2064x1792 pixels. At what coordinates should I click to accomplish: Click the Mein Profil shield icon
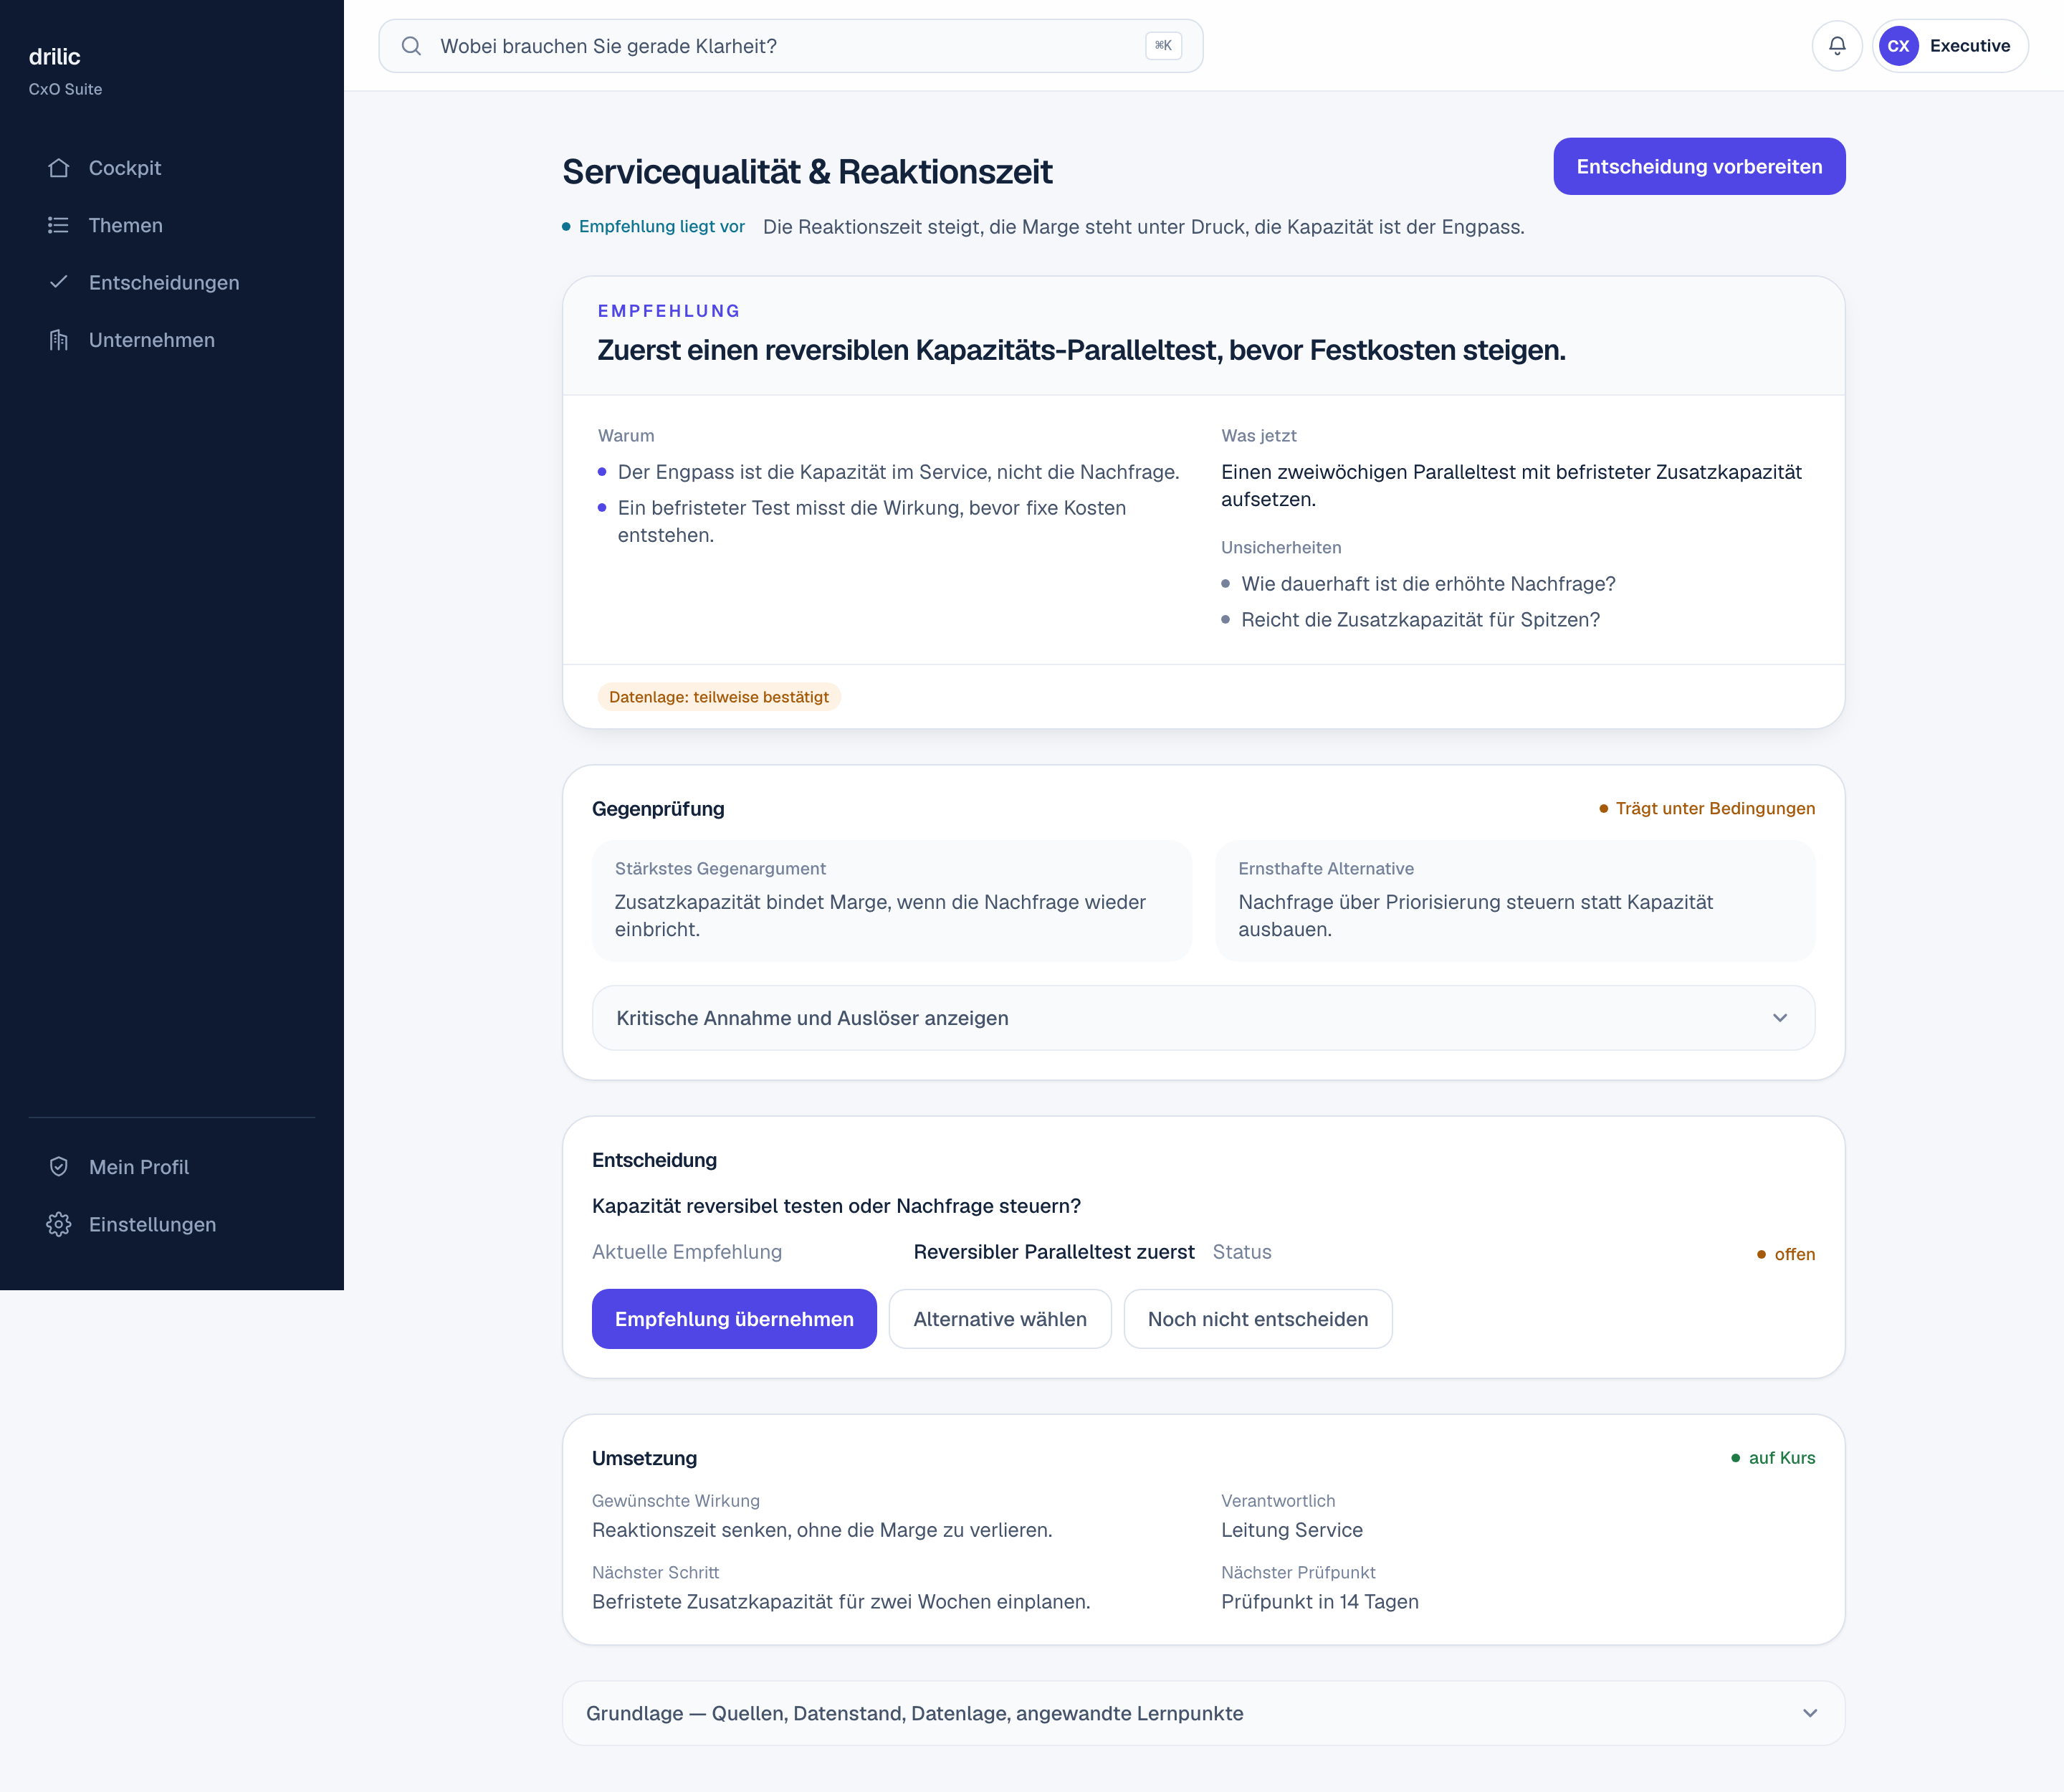pos(59,1167)
